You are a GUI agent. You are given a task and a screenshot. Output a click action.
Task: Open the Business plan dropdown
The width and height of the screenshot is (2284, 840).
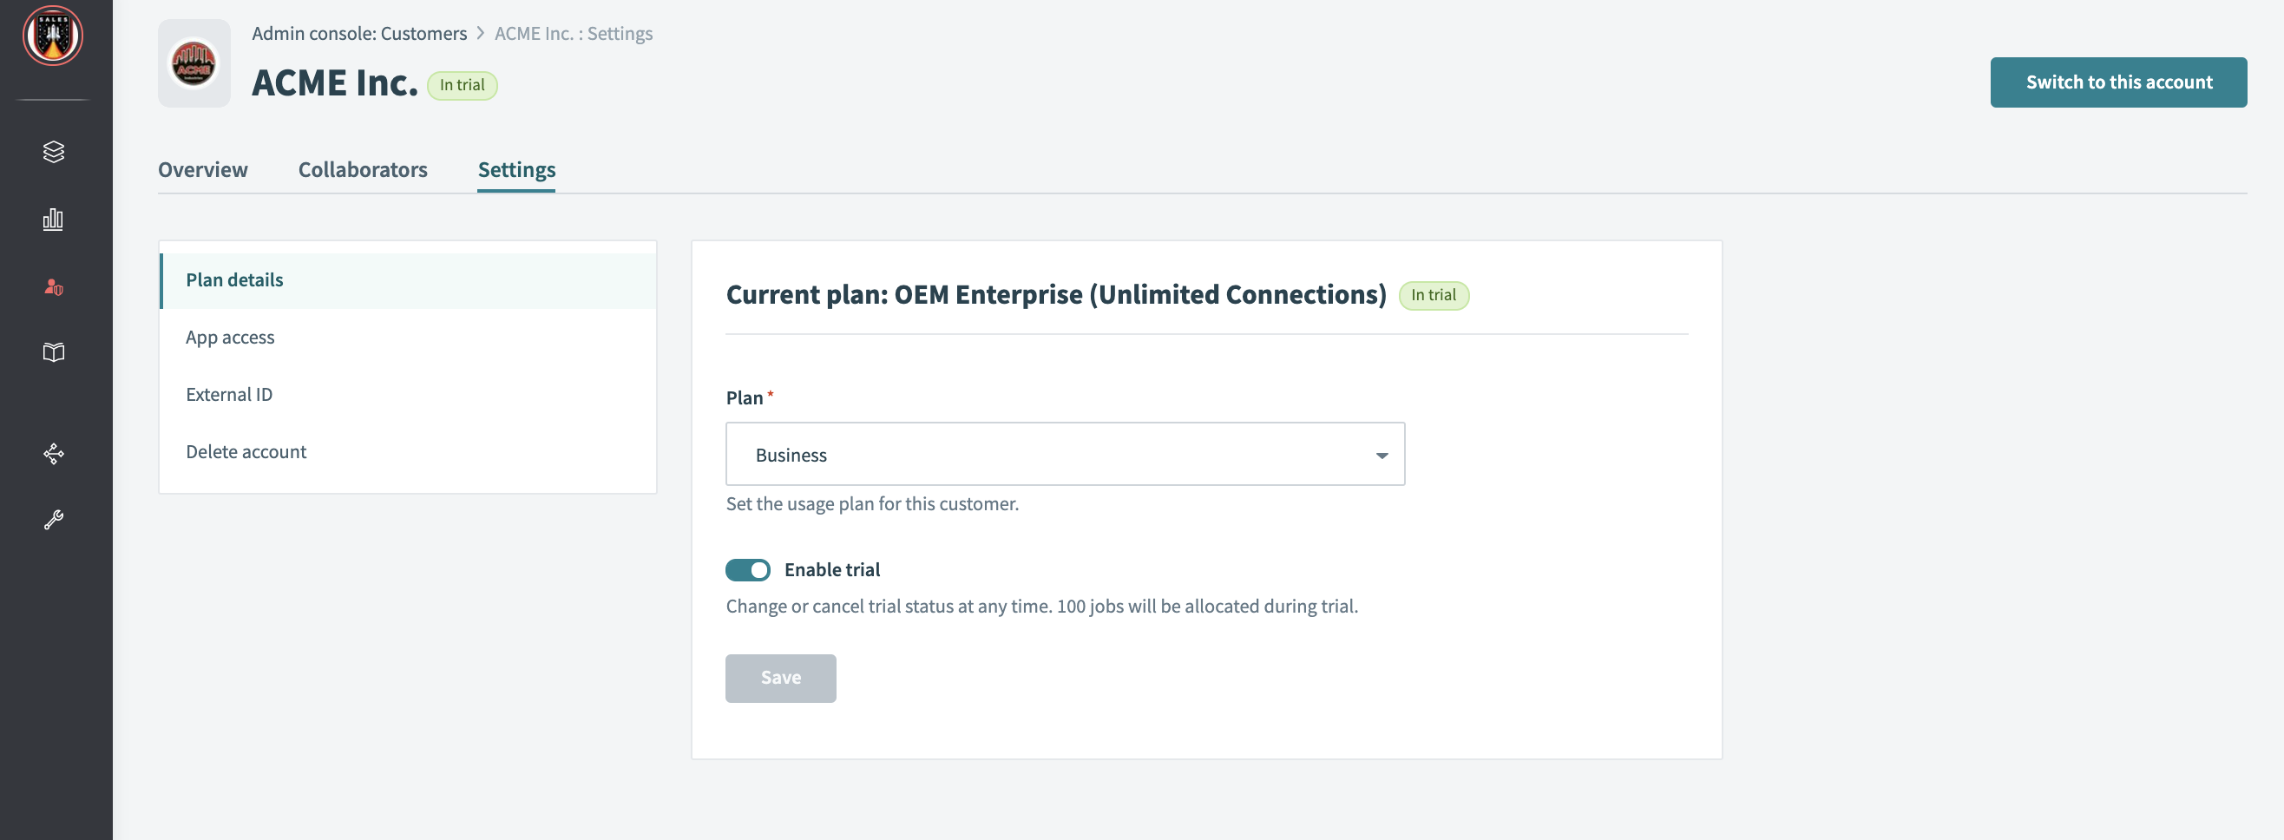[1065, 453]
